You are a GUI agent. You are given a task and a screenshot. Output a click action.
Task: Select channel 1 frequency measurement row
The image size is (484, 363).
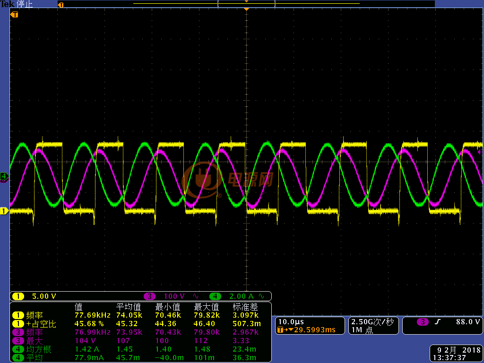click(141, 315)
